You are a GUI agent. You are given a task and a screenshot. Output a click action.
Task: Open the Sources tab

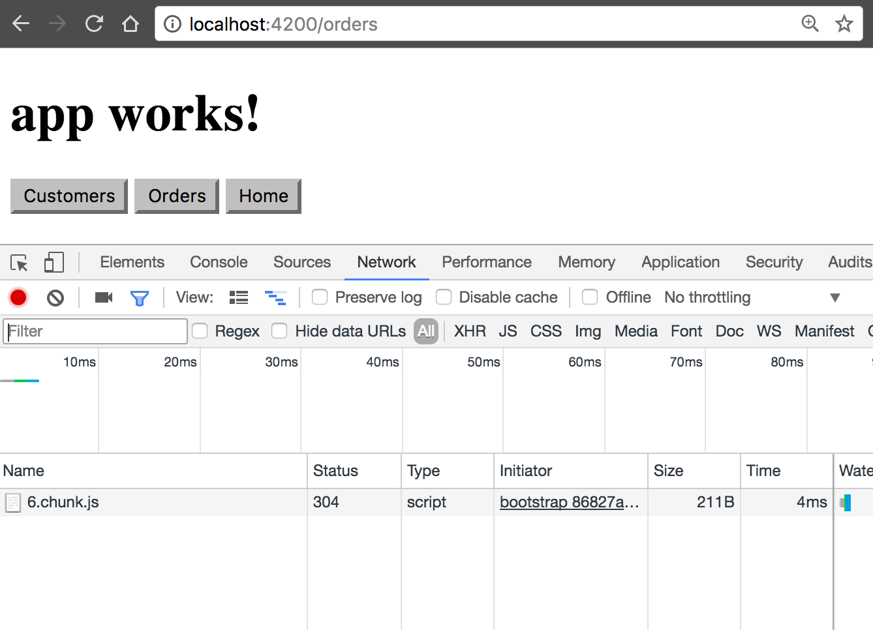coord(302,262)
